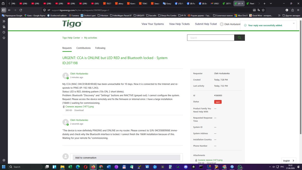Viewport: 302px width, 170px height.
Task: Unmute the speaker icon in system tray
Action: pos(273,167)
